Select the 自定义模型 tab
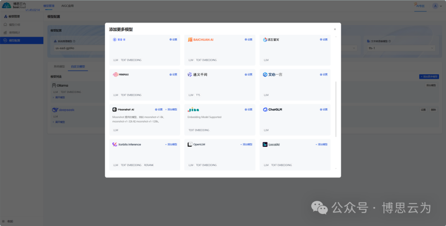 click(78, 67)
